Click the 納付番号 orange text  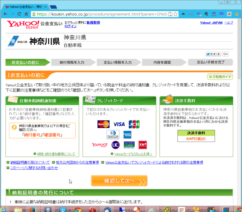(x=32, y=135)
